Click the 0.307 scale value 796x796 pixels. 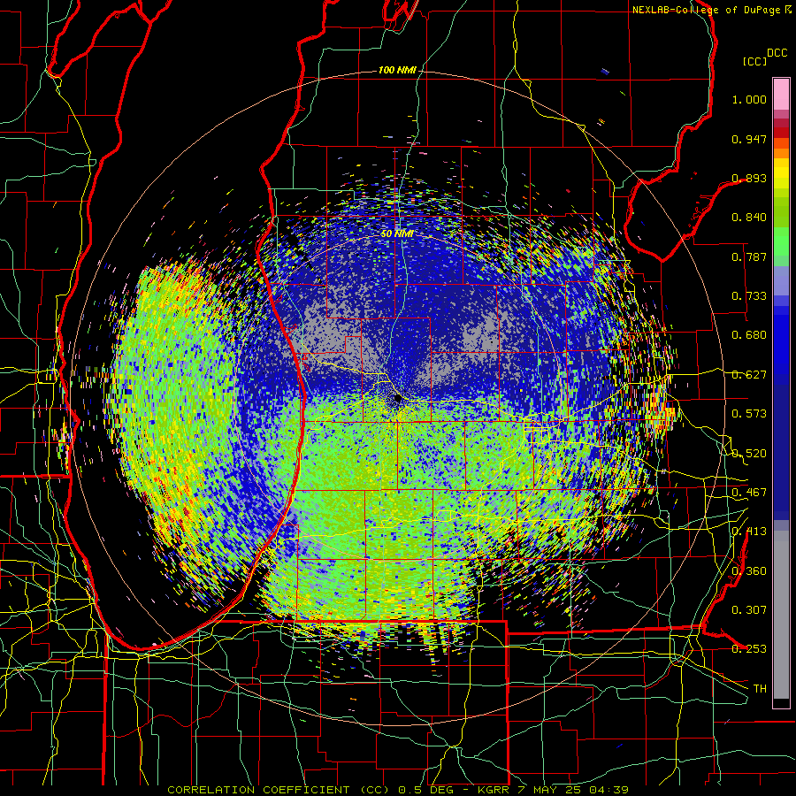[x=749, y=609]
